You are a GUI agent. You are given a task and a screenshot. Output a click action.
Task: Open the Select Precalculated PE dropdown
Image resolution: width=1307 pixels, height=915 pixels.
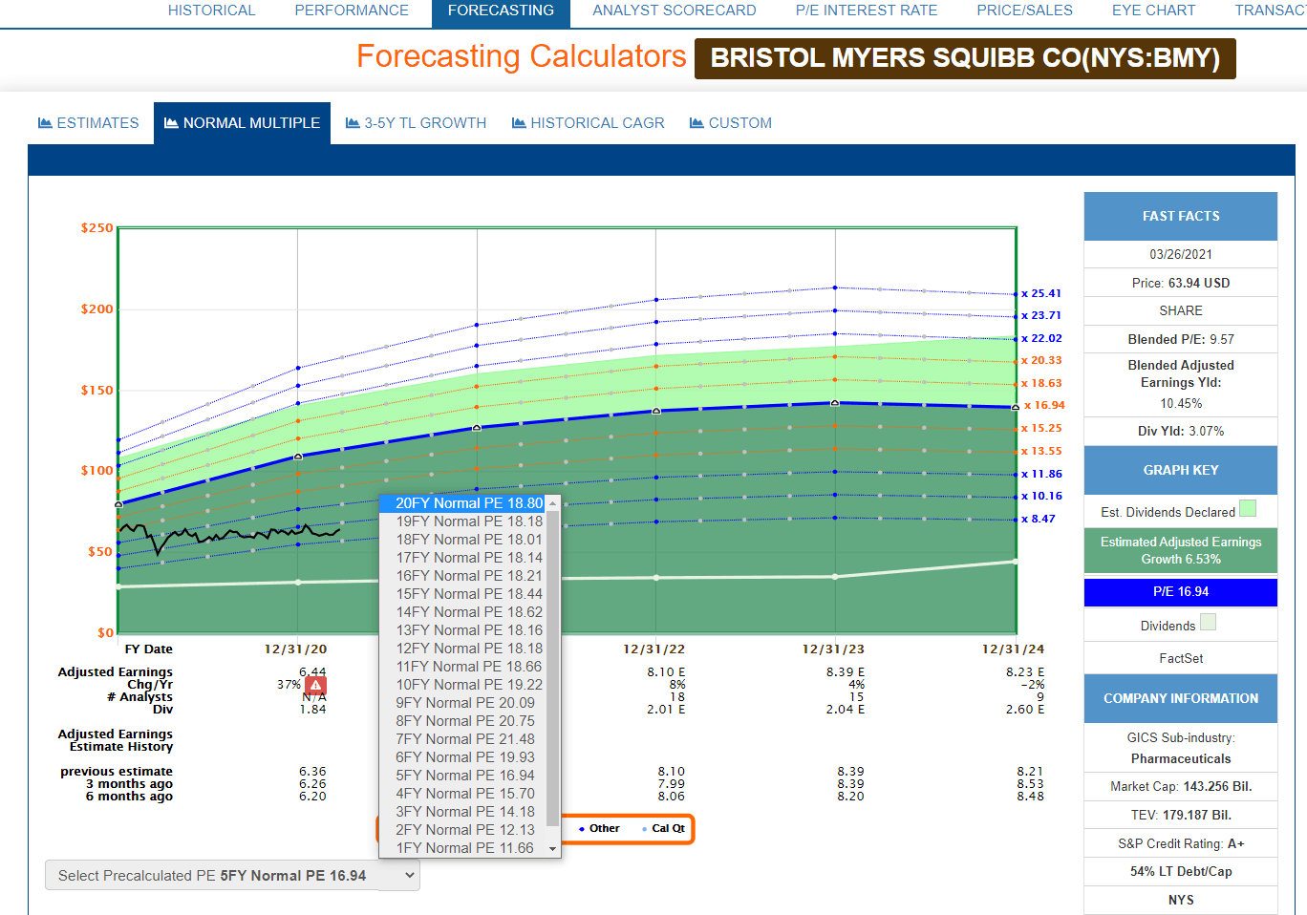232,876
